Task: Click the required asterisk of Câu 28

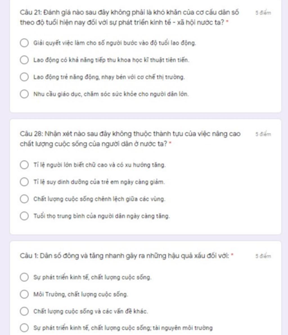Action: 170,143
